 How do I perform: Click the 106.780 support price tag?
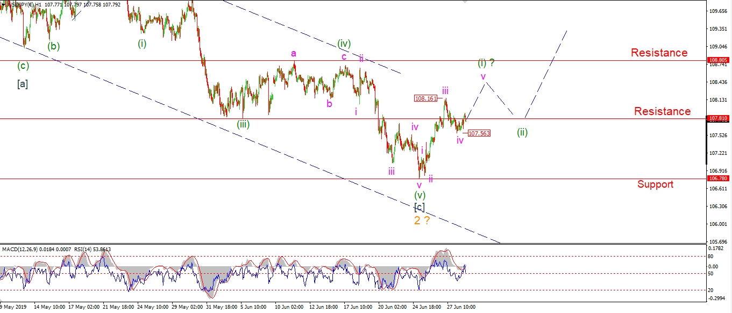click(x=719, y=179)
